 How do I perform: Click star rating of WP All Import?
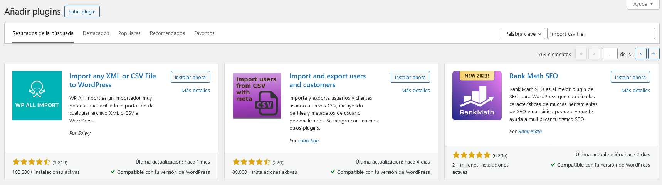32,162
